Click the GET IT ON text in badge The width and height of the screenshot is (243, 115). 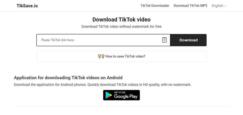pos(120,92)
